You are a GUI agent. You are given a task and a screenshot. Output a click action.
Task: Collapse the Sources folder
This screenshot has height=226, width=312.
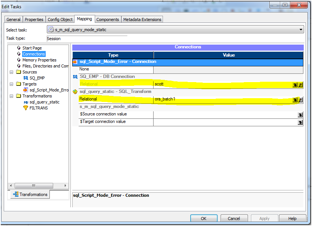(x=11, y=72)
